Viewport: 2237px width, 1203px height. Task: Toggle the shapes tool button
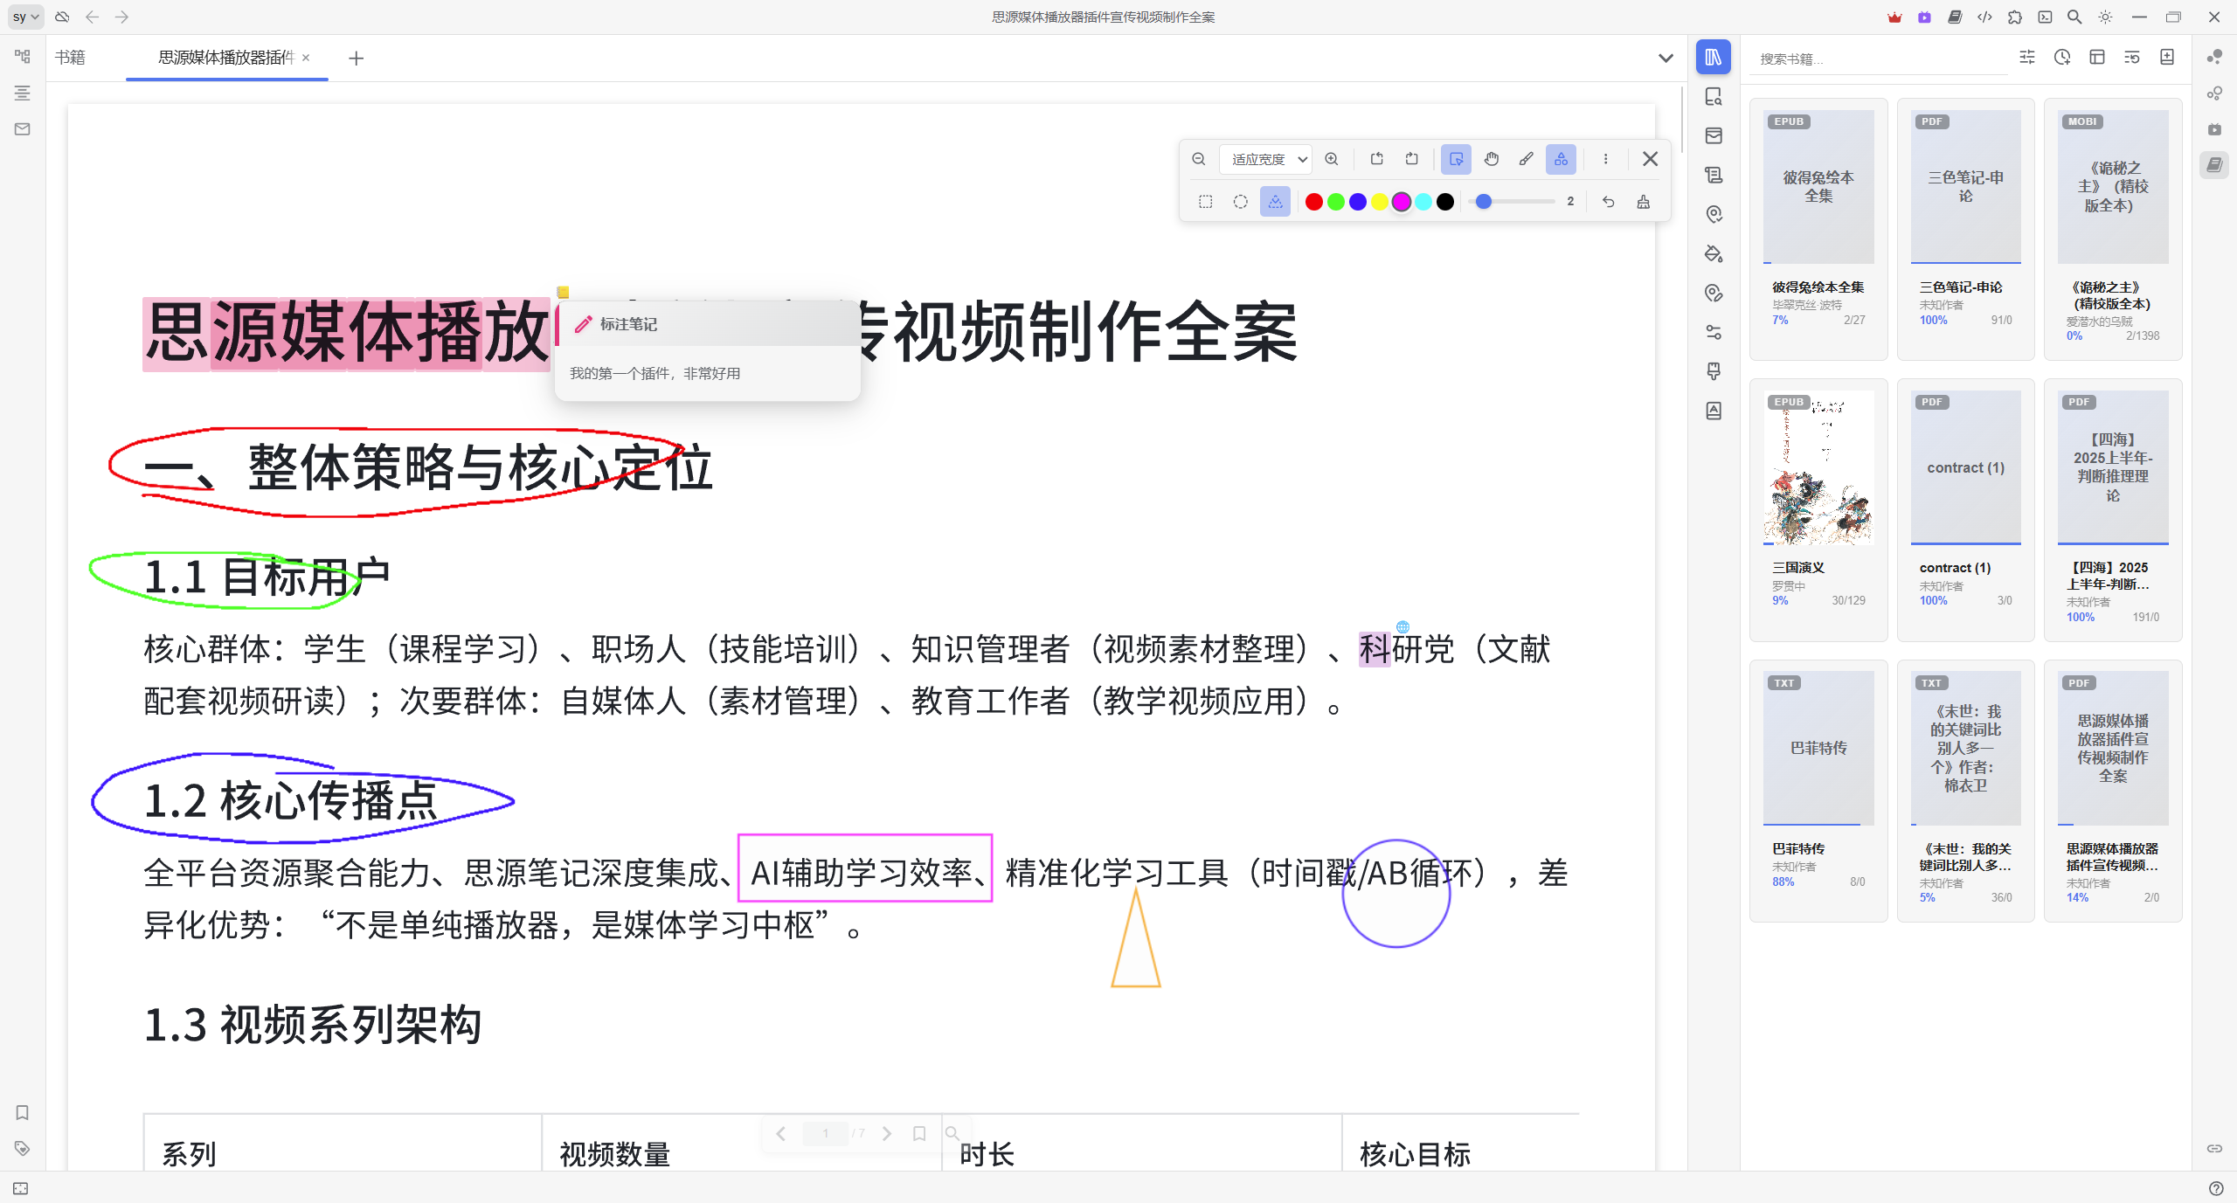1561,159
